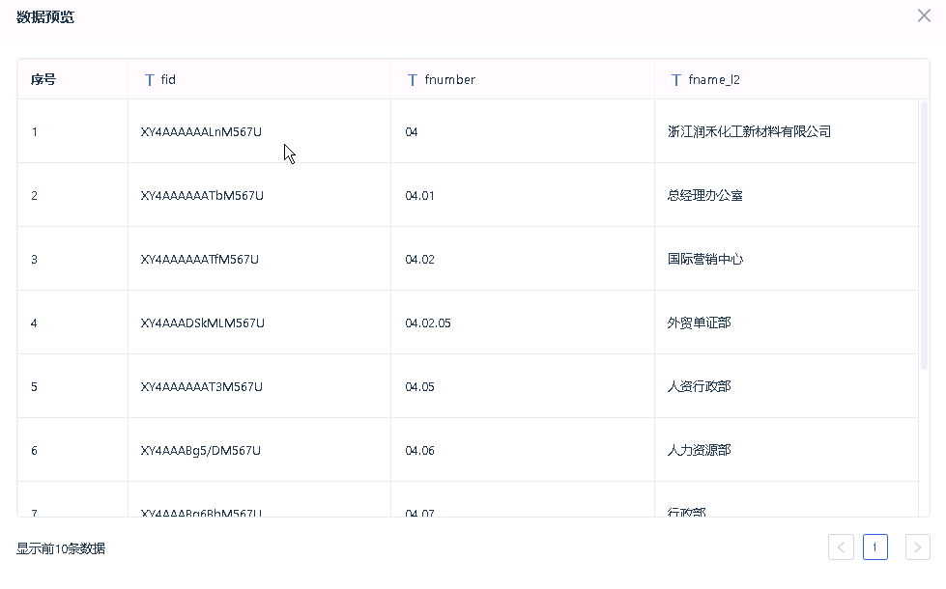Select the 04.02 fnumber cell

click(420, 260)
